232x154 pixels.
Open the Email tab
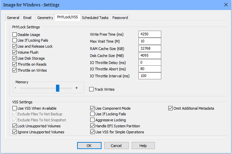pyautogui.click(x=27, y=18)
